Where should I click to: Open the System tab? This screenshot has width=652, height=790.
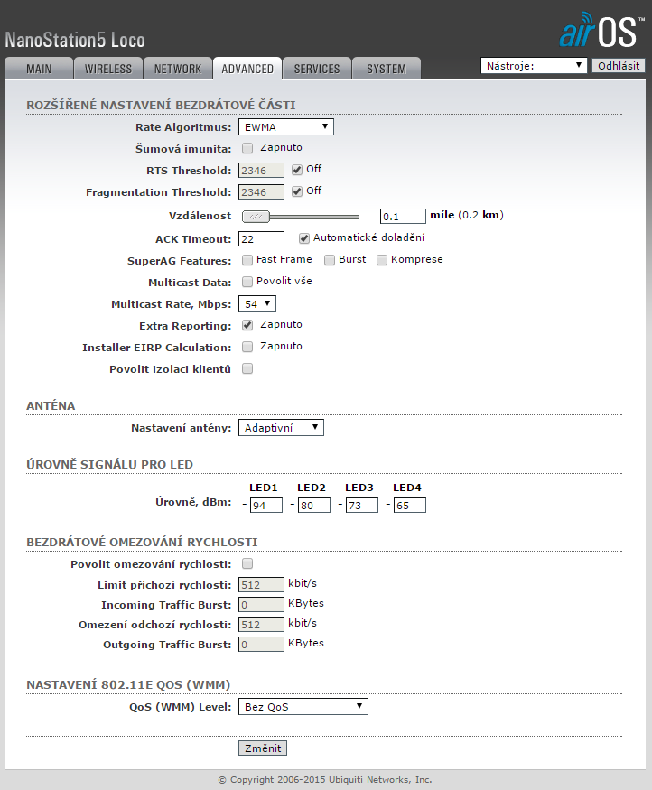(387, 69)
